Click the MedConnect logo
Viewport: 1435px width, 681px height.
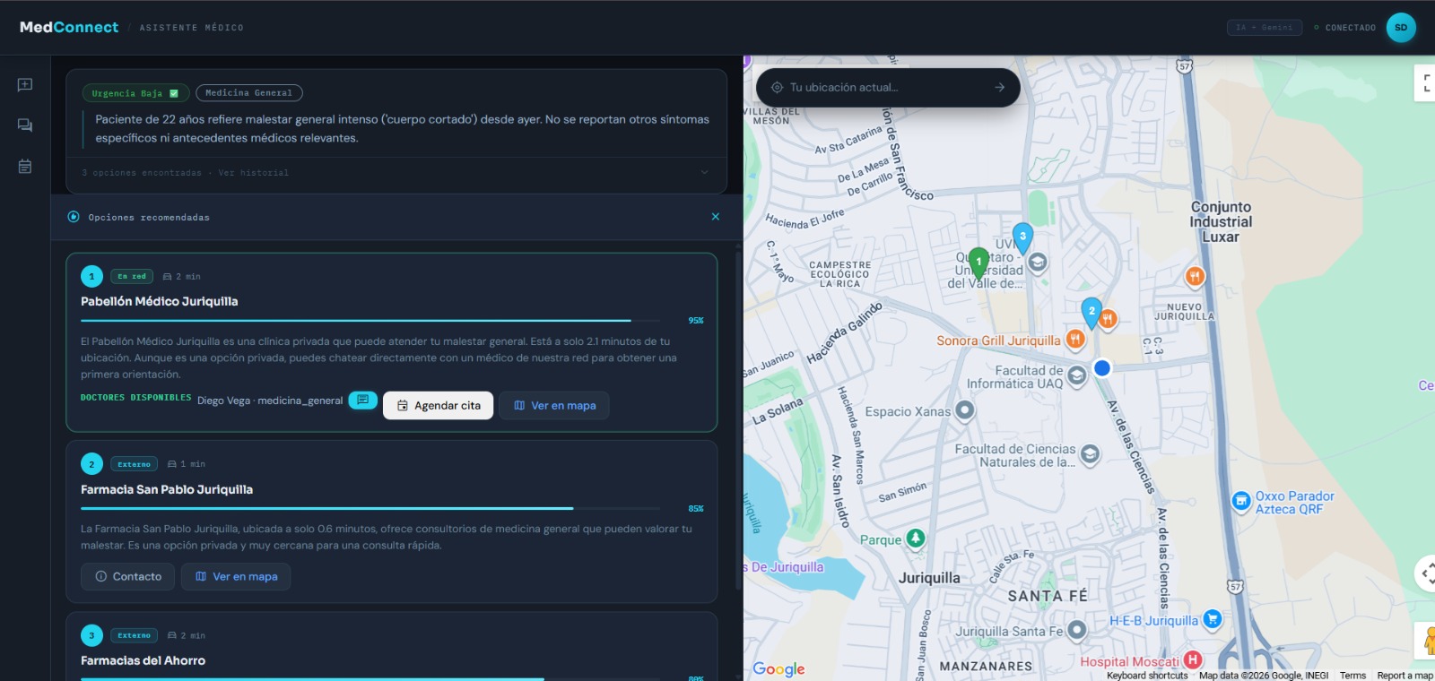pyautogui.click(x=69, y=28)
